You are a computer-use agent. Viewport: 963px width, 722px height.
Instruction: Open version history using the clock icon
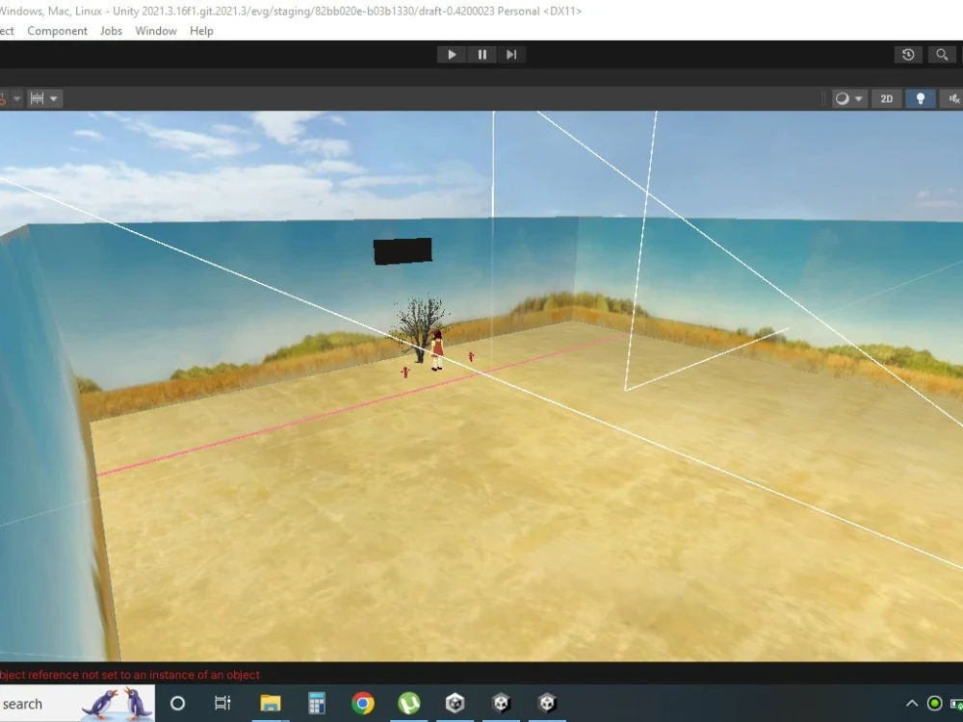pos(908,55)
